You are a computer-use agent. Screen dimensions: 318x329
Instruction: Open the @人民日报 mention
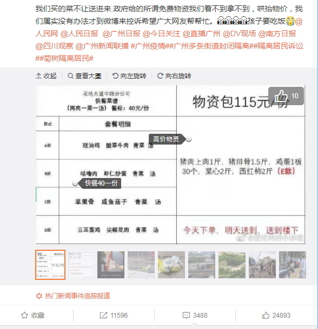point(79,33)
